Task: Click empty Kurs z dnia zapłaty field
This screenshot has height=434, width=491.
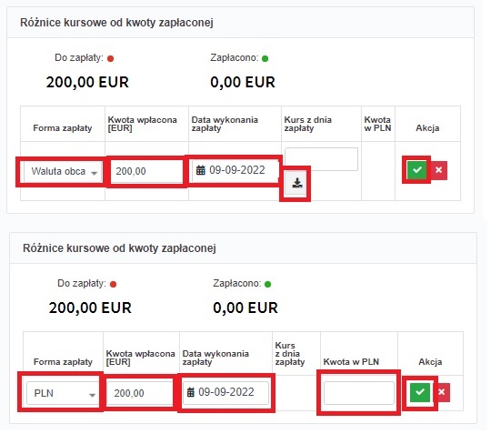Action: [322, 159]
